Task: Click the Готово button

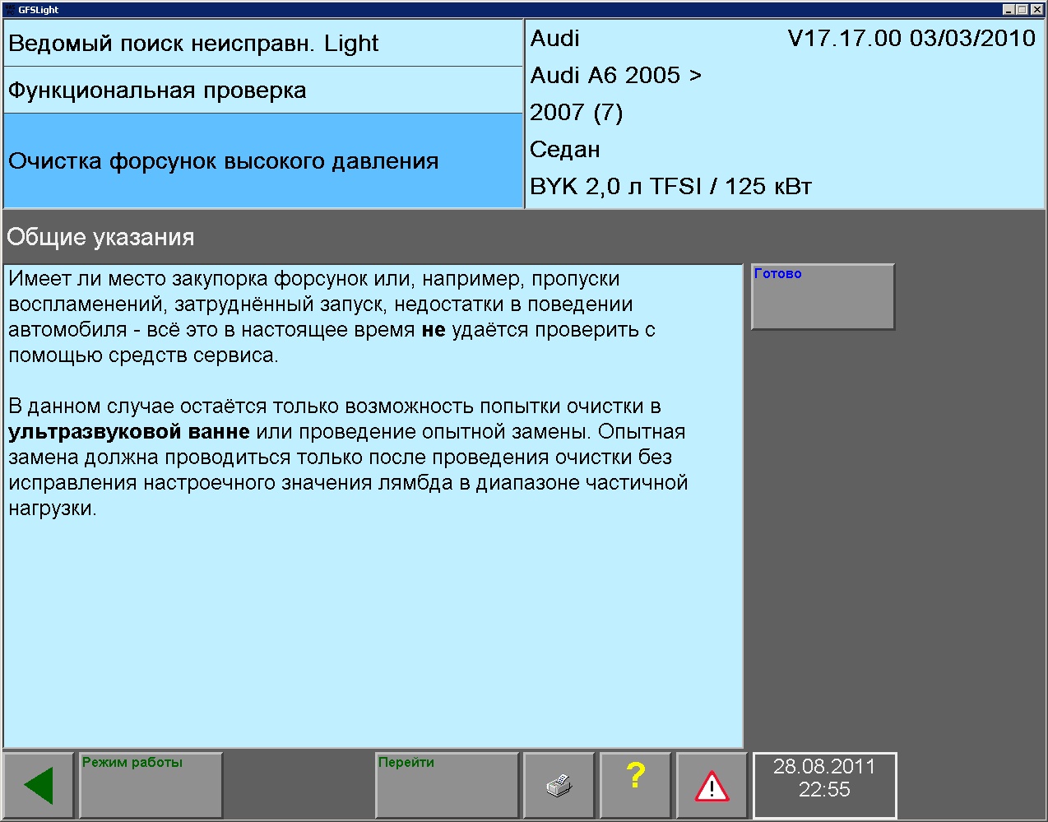Action: coord(823,297)
